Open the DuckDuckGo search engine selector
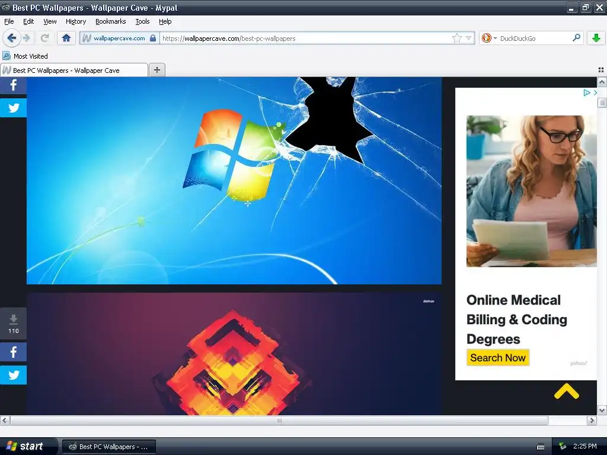The image size is (607, 455). (489, 38)
